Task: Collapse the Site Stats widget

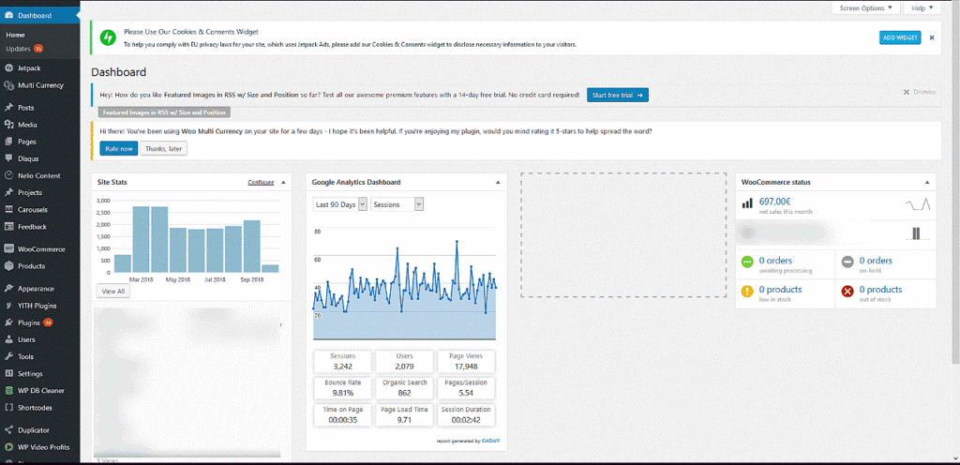Action: point(283,182)
